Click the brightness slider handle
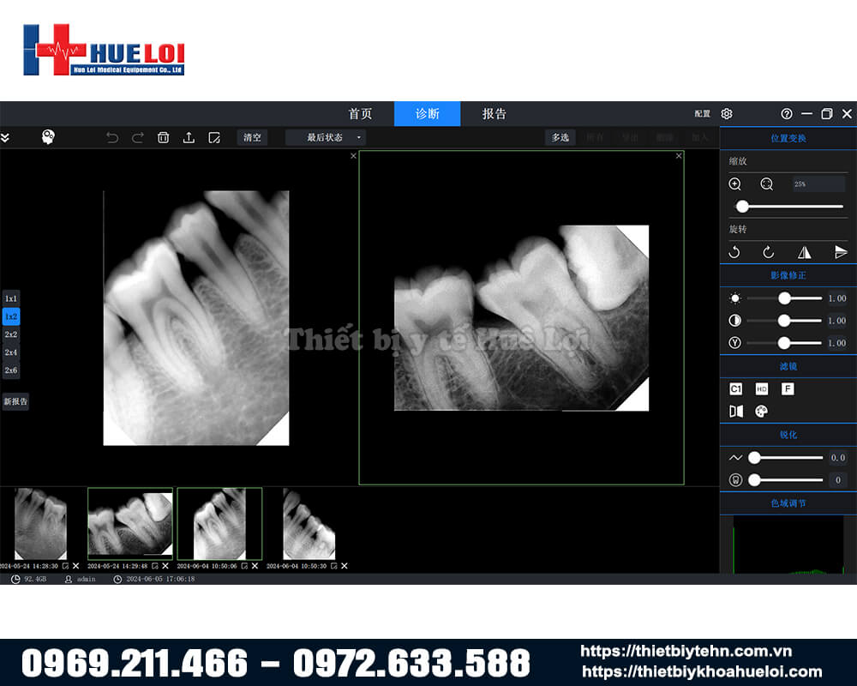This screenshot has height=686, width=857. coord(784,298)
